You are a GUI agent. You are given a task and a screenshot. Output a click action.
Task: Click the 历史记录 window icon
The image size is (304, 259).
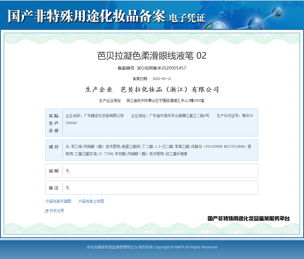(x=47, y=211)
